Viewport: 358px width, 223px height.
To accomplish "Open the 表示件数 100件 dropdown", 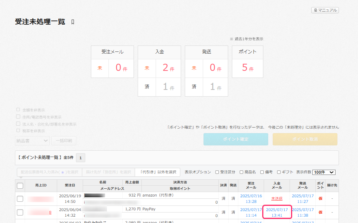I will click(x=324, y=172).
